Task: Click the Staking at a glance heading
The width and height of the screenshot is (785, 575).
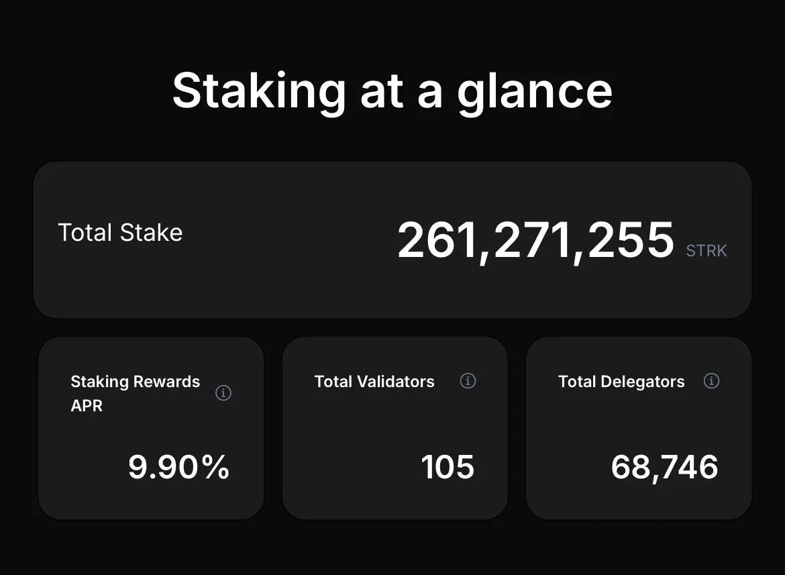Action: 392,91
